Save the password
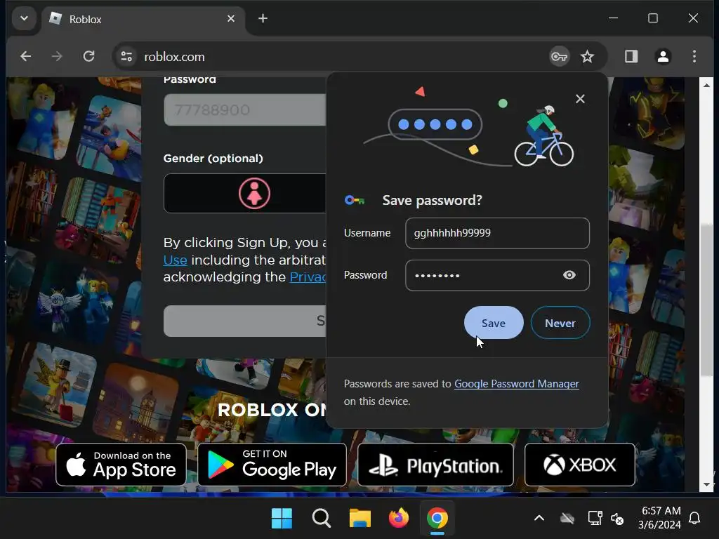Image resolution: width=719 pixels, height=539 pixels. 494,323
